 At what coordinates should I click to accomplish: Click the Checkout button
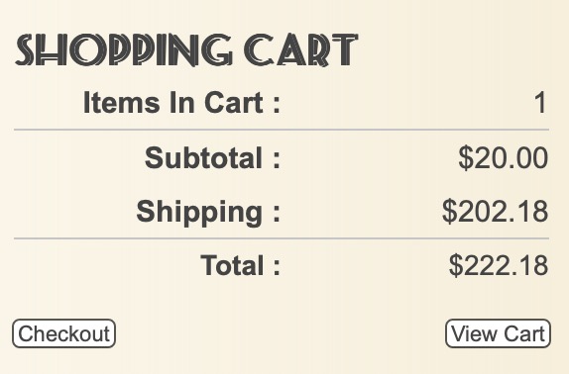click(x=63, y=333)
